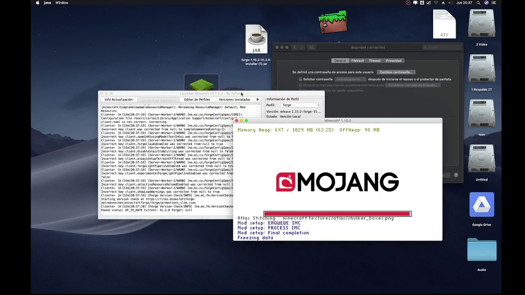
Task: Click 'Mod setup: PROCESS IMC' line
Action: (x=269, y=228)
